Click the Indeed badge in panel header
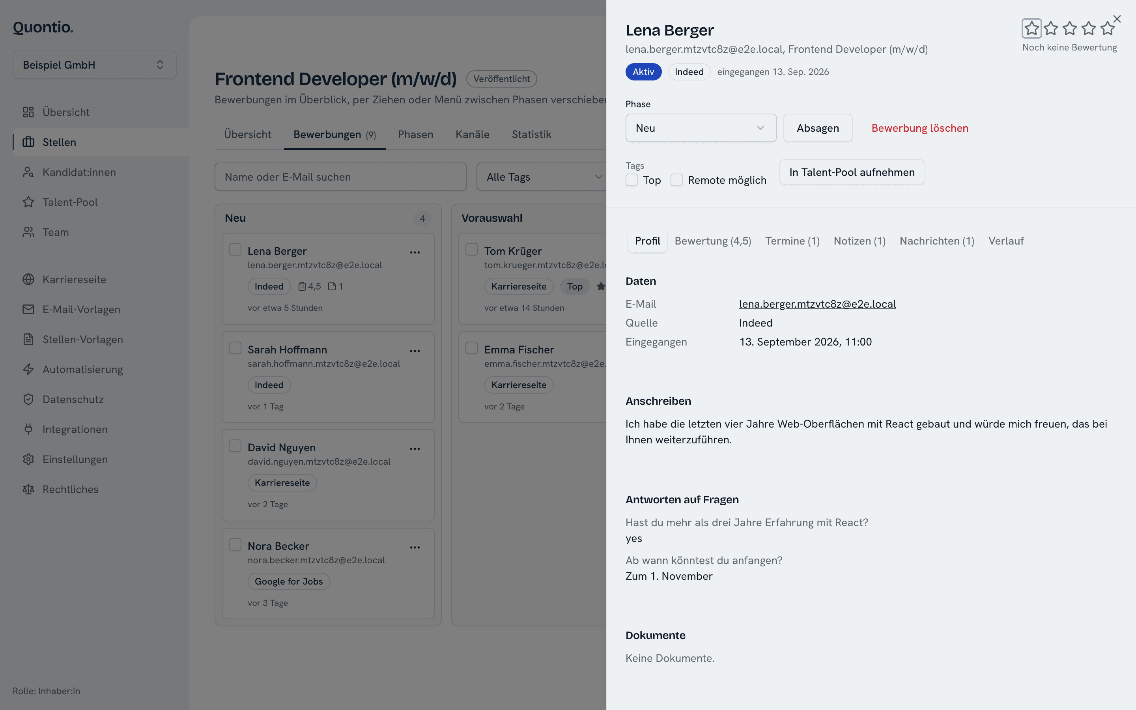Screen dimensions: 1136x710 pos(689,72)
